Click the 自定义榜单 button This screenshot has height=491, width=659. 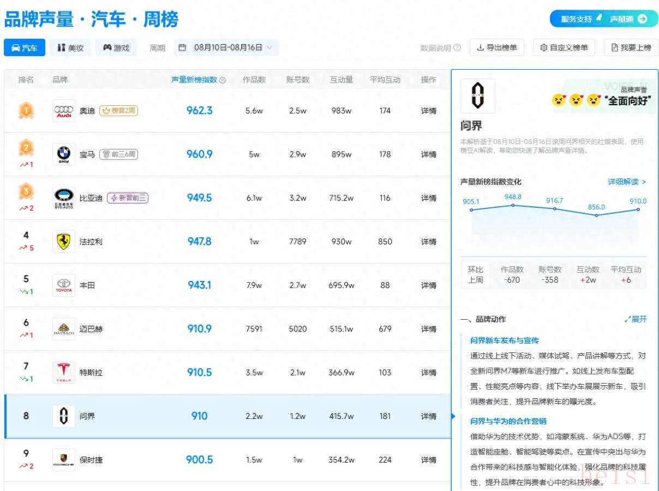click(564, 47)
